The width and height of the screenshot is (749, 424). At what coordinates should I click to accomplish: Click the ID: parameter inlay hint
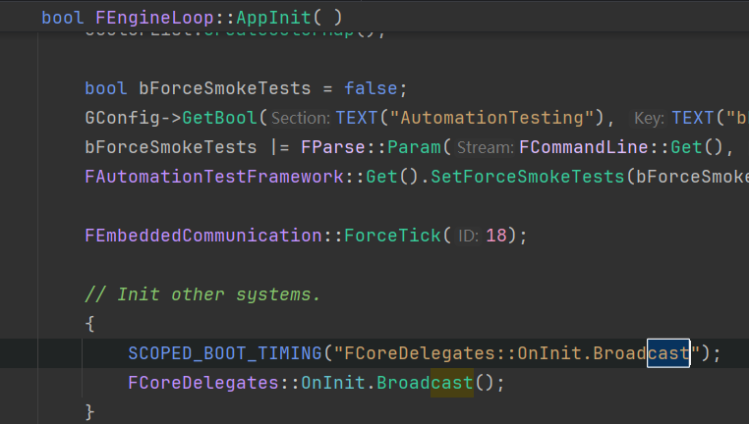(x=468, y=237)
